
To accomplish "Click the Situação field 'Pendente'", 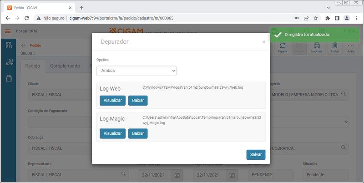I will pos(325,175).
